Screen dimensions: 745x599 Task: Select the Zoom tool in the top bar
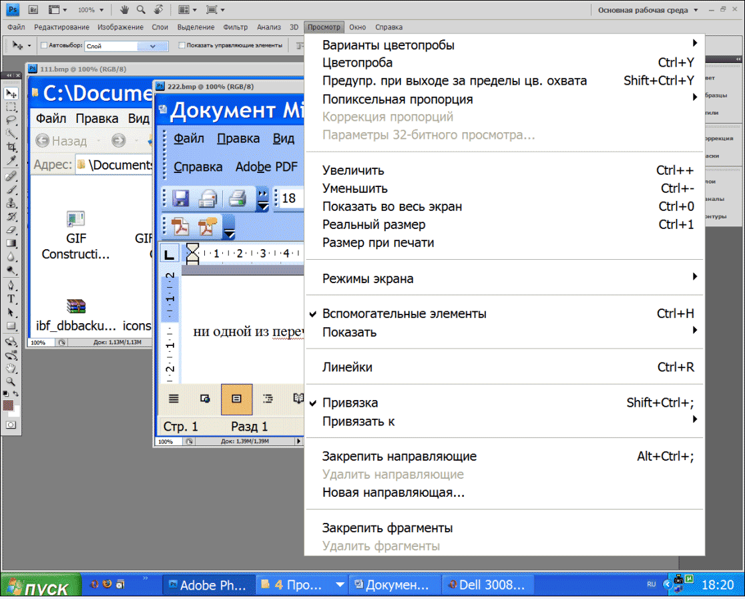pyautogui.click(x=141, y=10)
